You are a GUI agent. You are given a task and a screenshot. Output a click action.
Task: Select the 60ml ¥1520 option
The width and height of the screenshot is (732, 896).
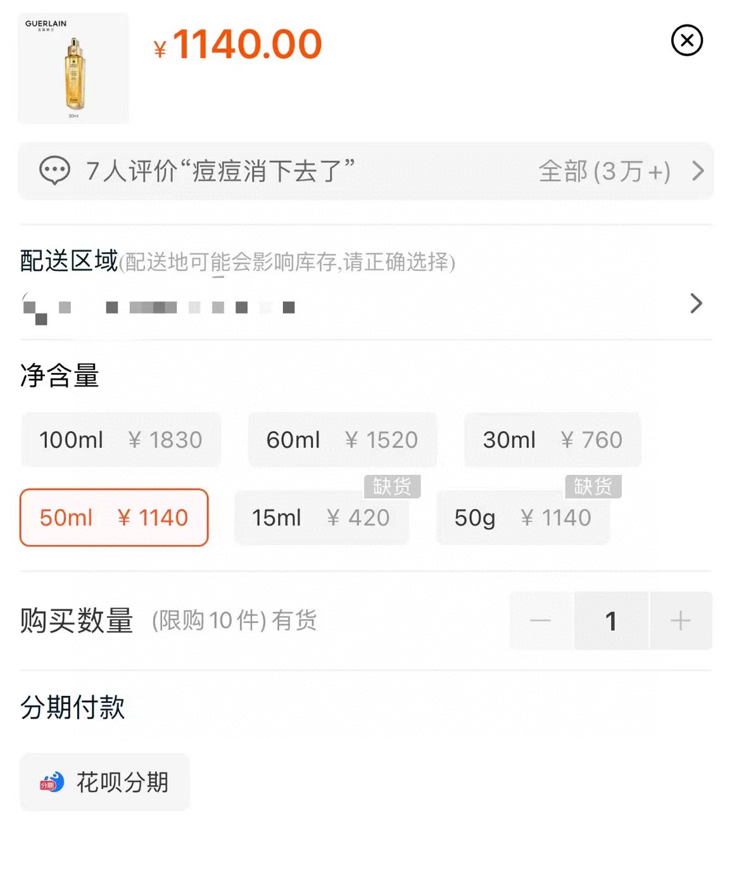[342, 439]
